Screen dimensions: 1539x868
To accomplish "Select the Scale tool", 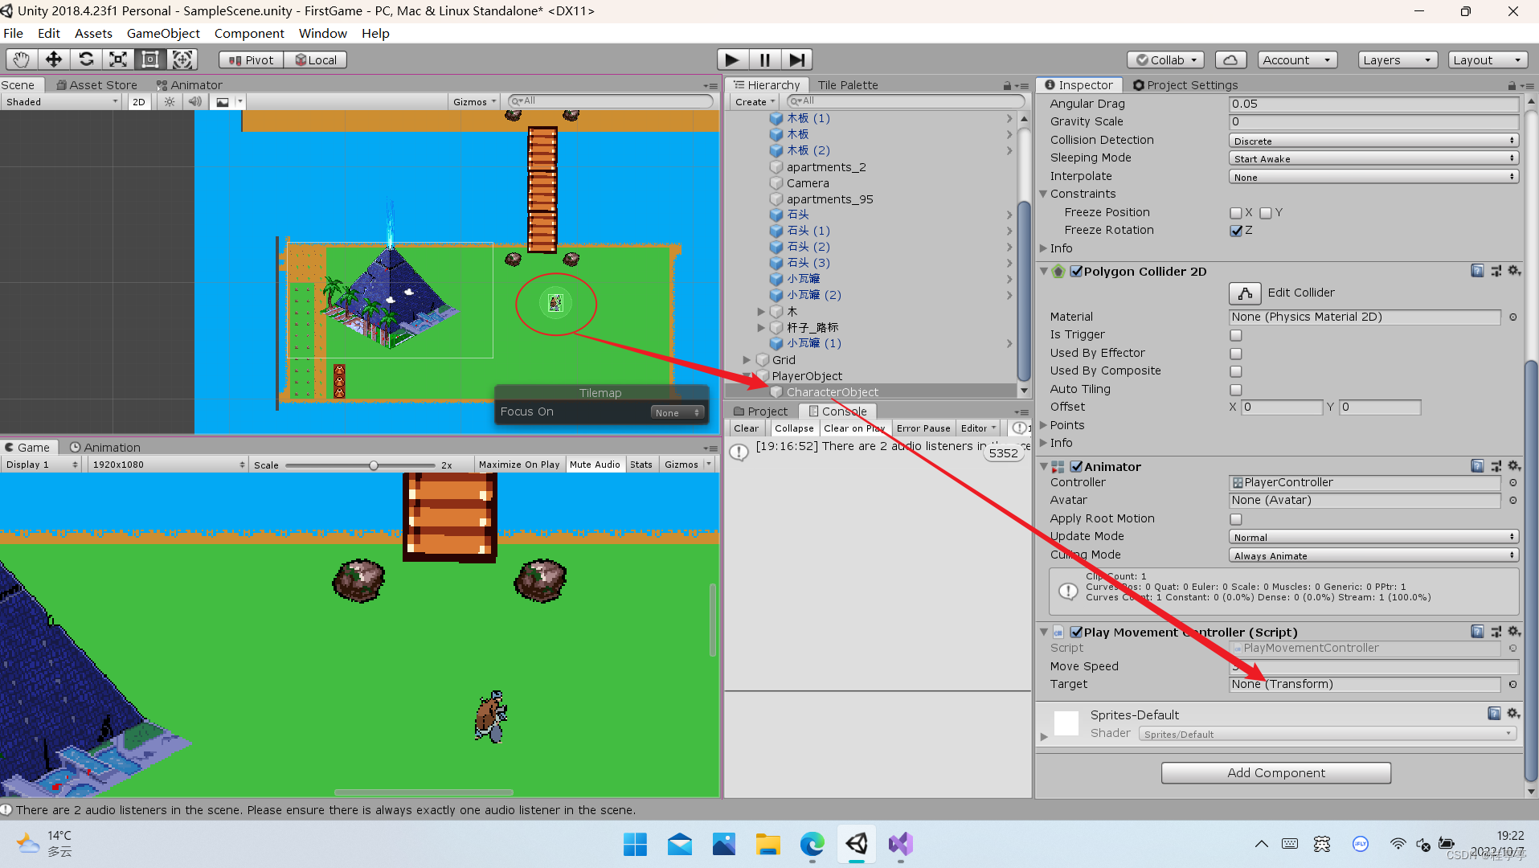I will click(117, 59).
